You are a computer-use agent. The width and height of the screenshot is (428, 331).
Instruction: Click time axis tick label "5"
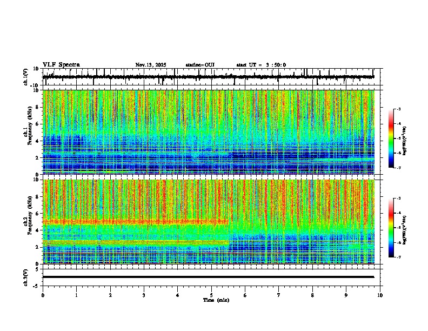pos(211,295)
